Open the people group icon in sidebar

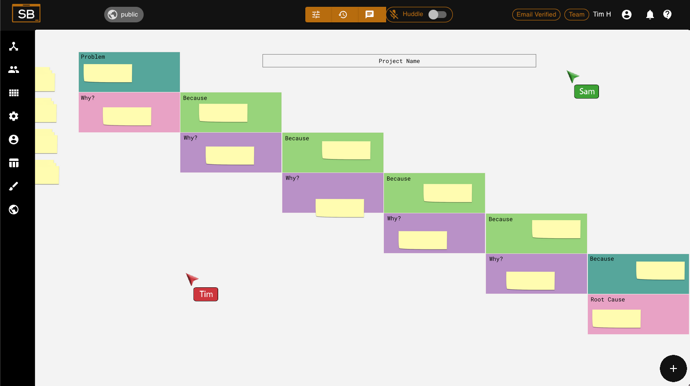pyautogui.click(x=14, y=70)
